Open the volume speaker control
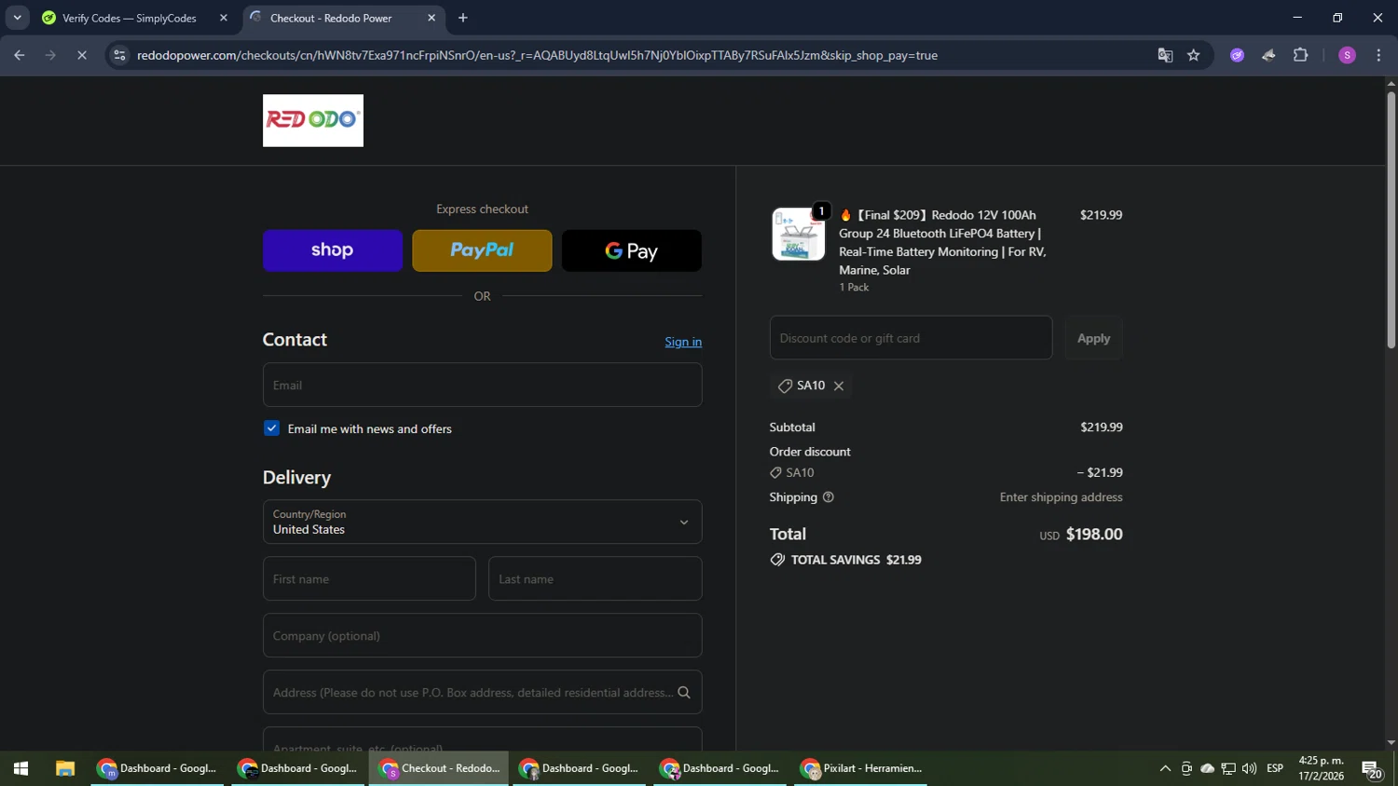 tap(1249, 768)
